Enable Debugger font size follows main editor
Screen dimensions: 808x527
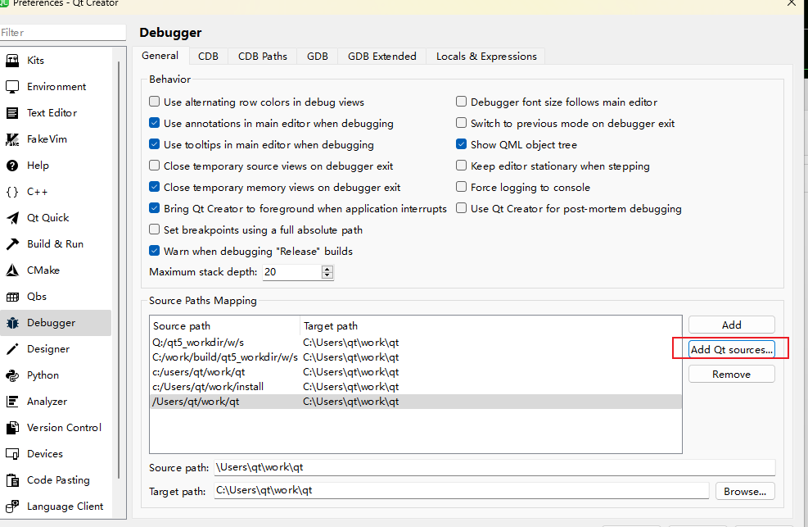coord(461,102)
